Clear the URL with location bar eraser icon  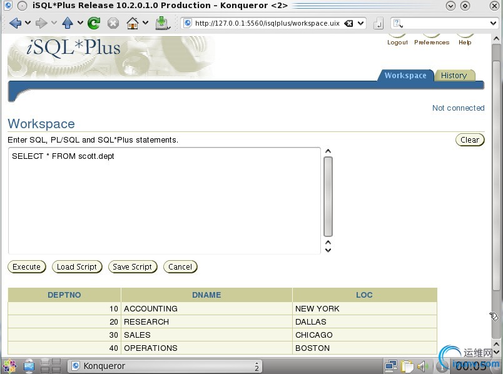[x=348, y=23]
